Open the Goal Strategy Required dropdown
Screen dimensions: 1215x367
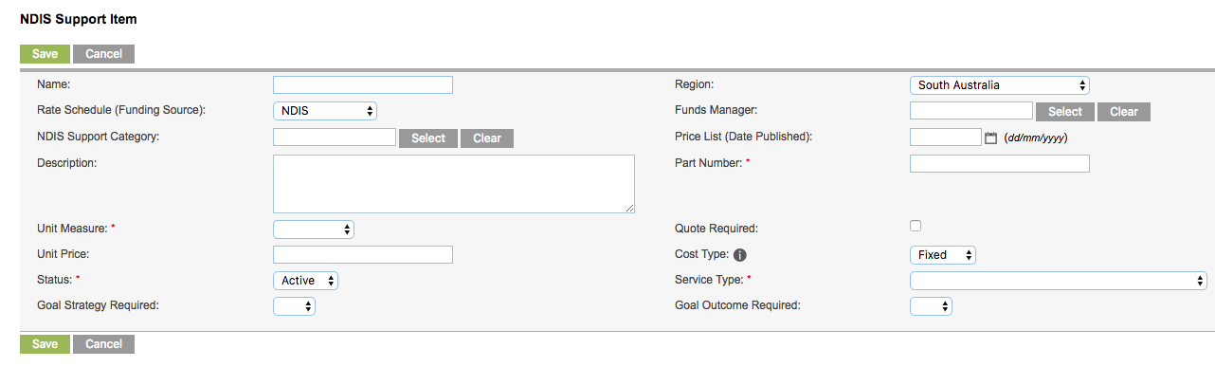coord(294,306)
